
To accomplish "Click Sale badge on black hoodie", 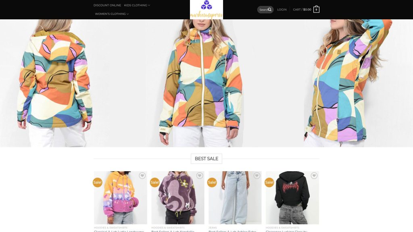I will [269, 182].
